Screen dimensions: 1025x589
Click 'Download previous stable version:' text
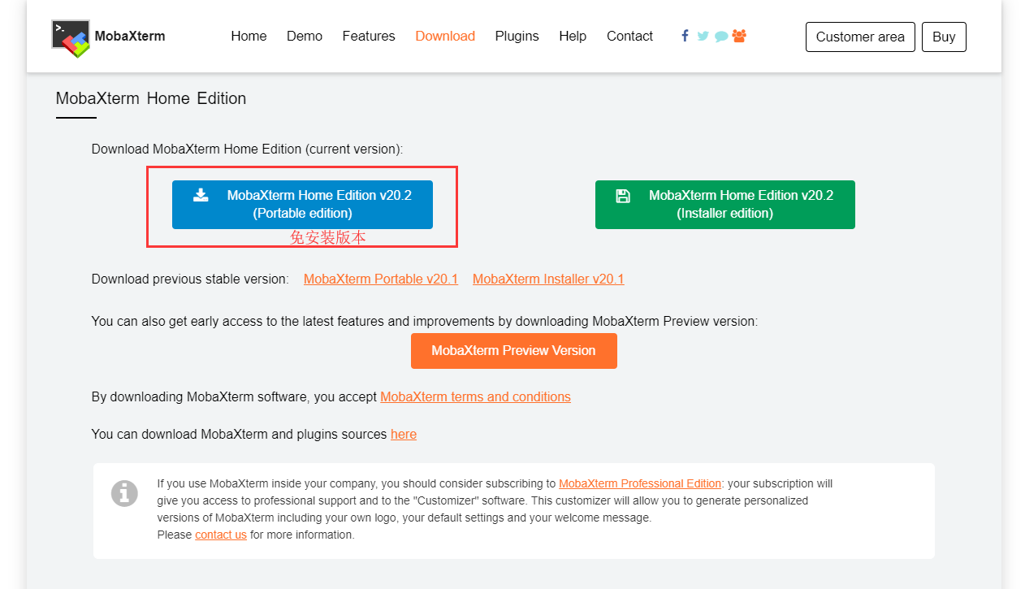point(190,279)
